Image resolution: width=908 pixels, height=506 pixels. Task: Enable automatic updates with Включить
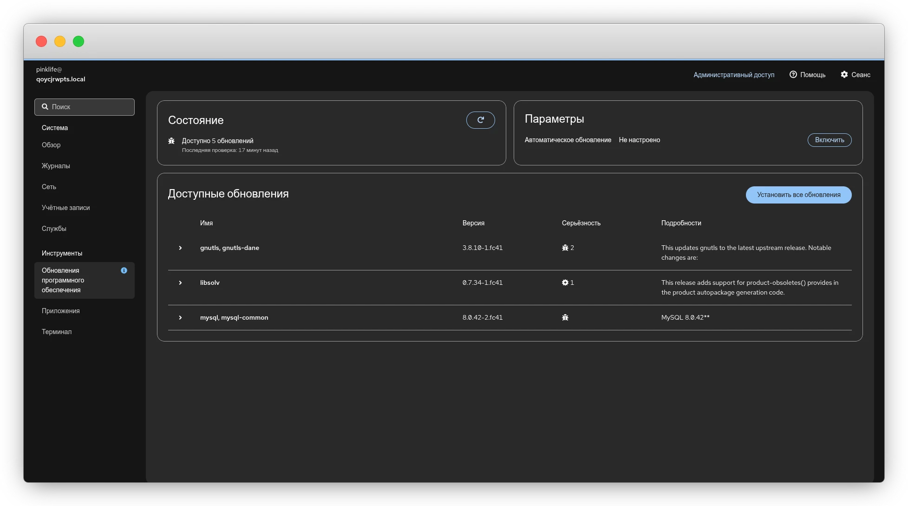[829, 140]
